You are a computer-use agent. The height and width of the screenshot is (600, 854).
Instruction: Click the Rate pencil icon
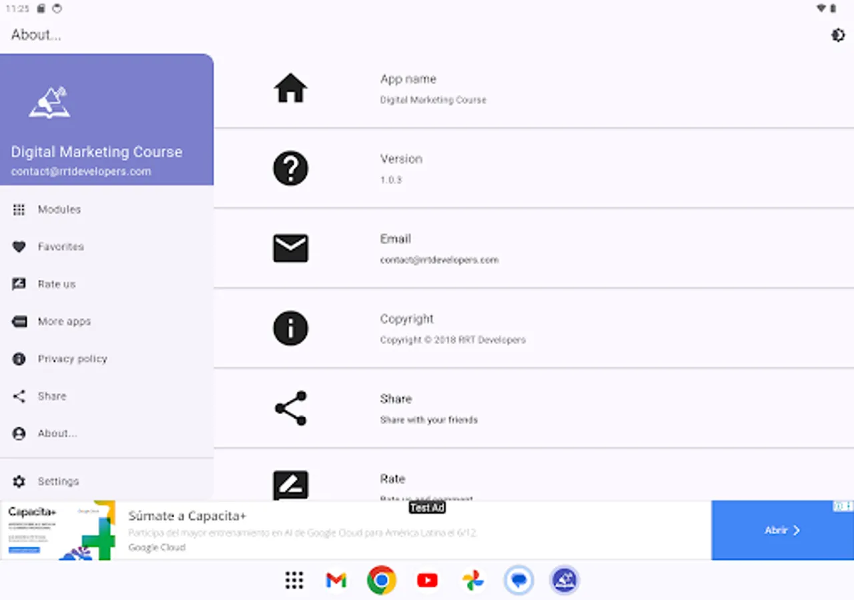coord(290,485)
